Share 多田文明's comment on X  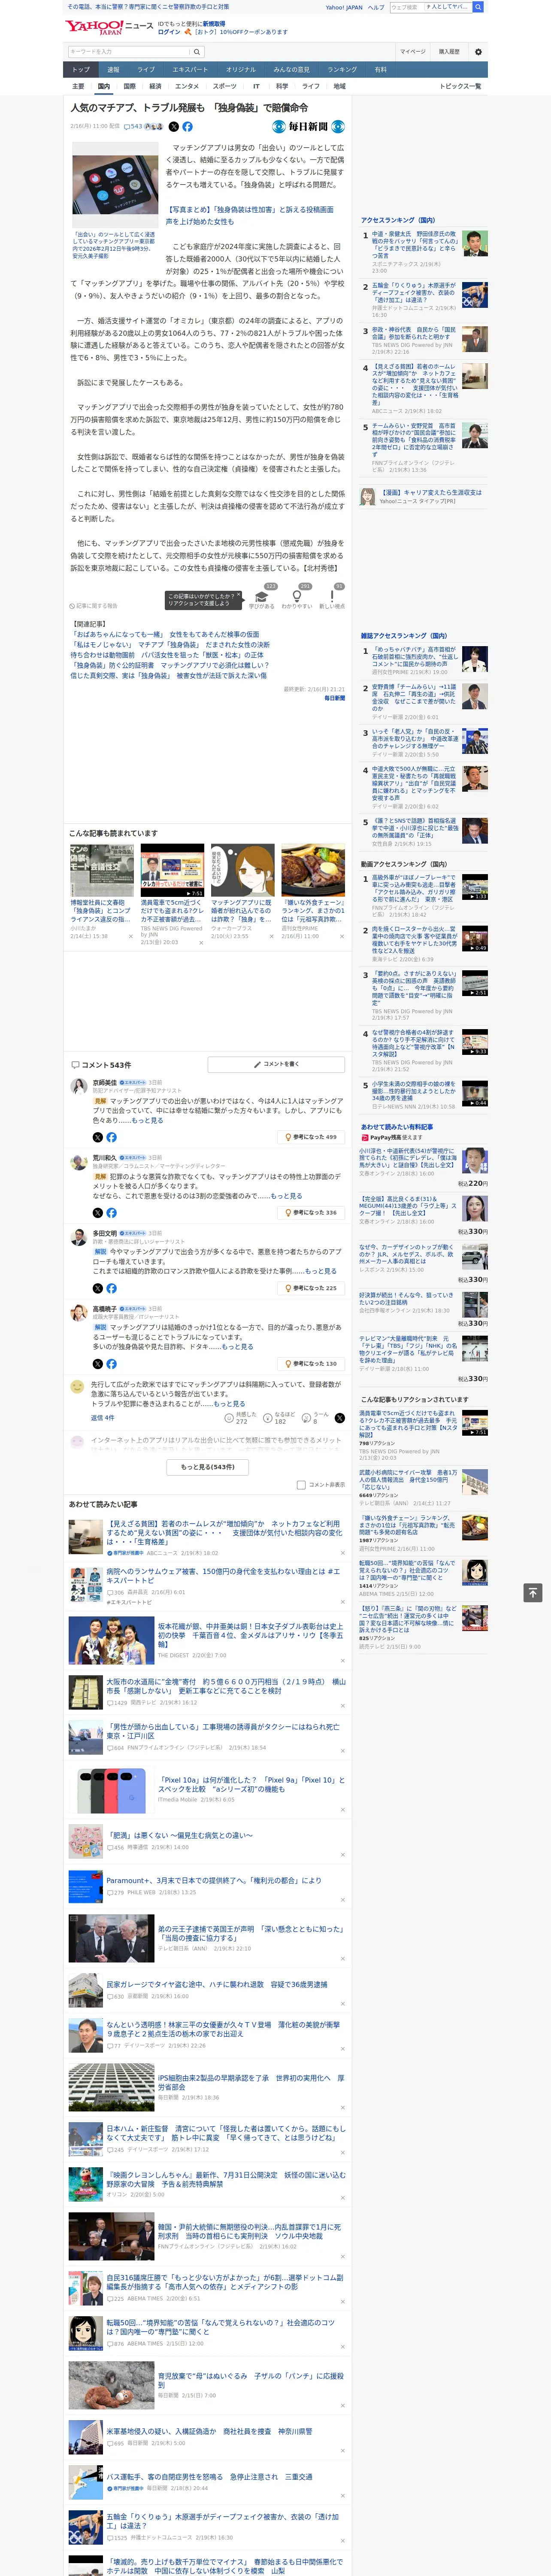coord(98,1288)
